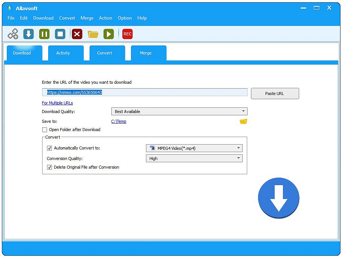
Task: Open the downloads folder from the toolbar
Action: 93,34
